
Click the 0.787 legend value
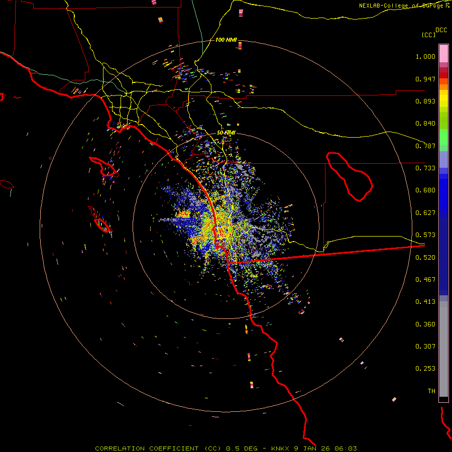[425, 146]
